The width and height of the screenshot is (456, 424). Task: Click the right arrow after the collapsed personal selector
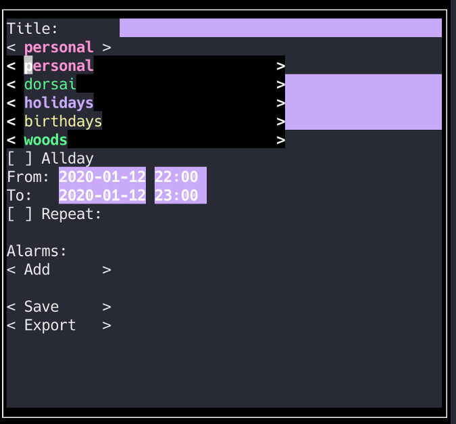107,47
